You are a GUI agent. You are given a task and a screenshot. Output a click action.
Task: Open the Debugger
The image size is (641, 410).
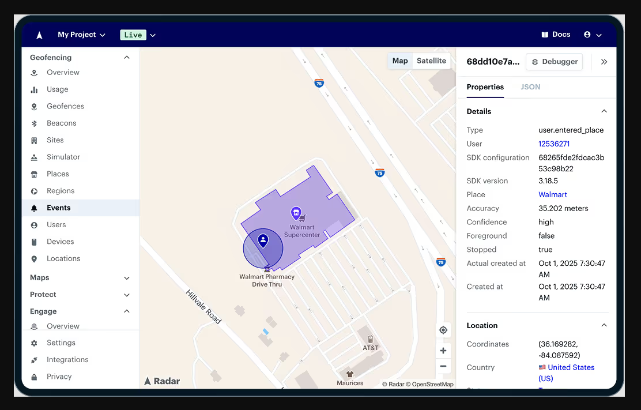click(x=555, y=62)
